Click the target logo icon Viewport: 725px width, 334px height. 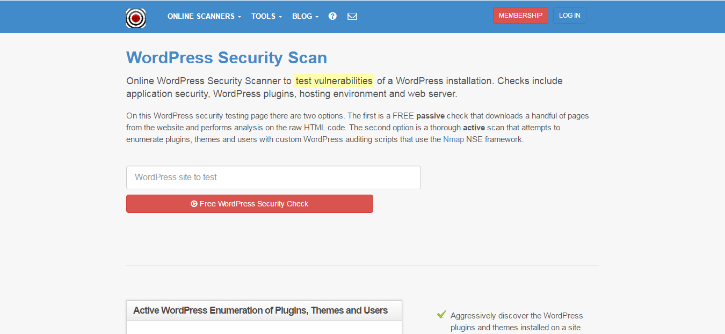tap(136, 18)
